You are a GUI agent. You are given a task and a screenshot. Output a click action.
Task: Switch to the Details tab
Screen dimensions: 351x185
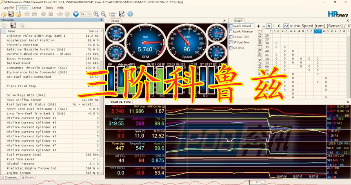point(28,177)
